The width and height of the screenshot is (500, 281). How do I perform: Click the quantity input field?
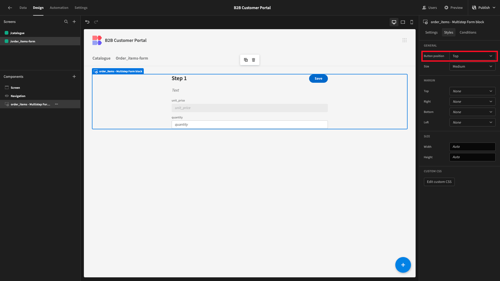(249, 125)
